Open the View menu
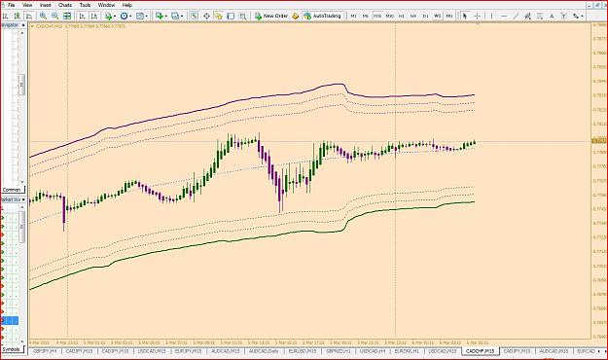608x360 pixels. pos(27,5)
